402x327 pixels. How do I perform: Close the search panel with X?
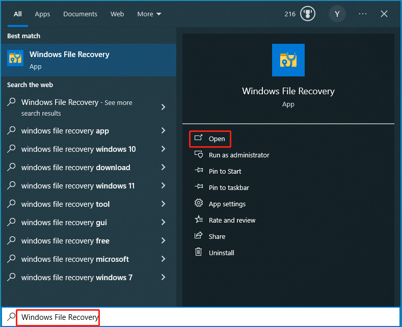click(384, 14)
